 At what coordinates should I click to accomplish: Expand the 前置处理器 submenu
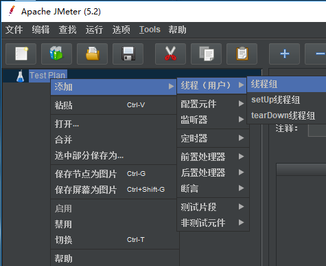(x=213, y=157)
